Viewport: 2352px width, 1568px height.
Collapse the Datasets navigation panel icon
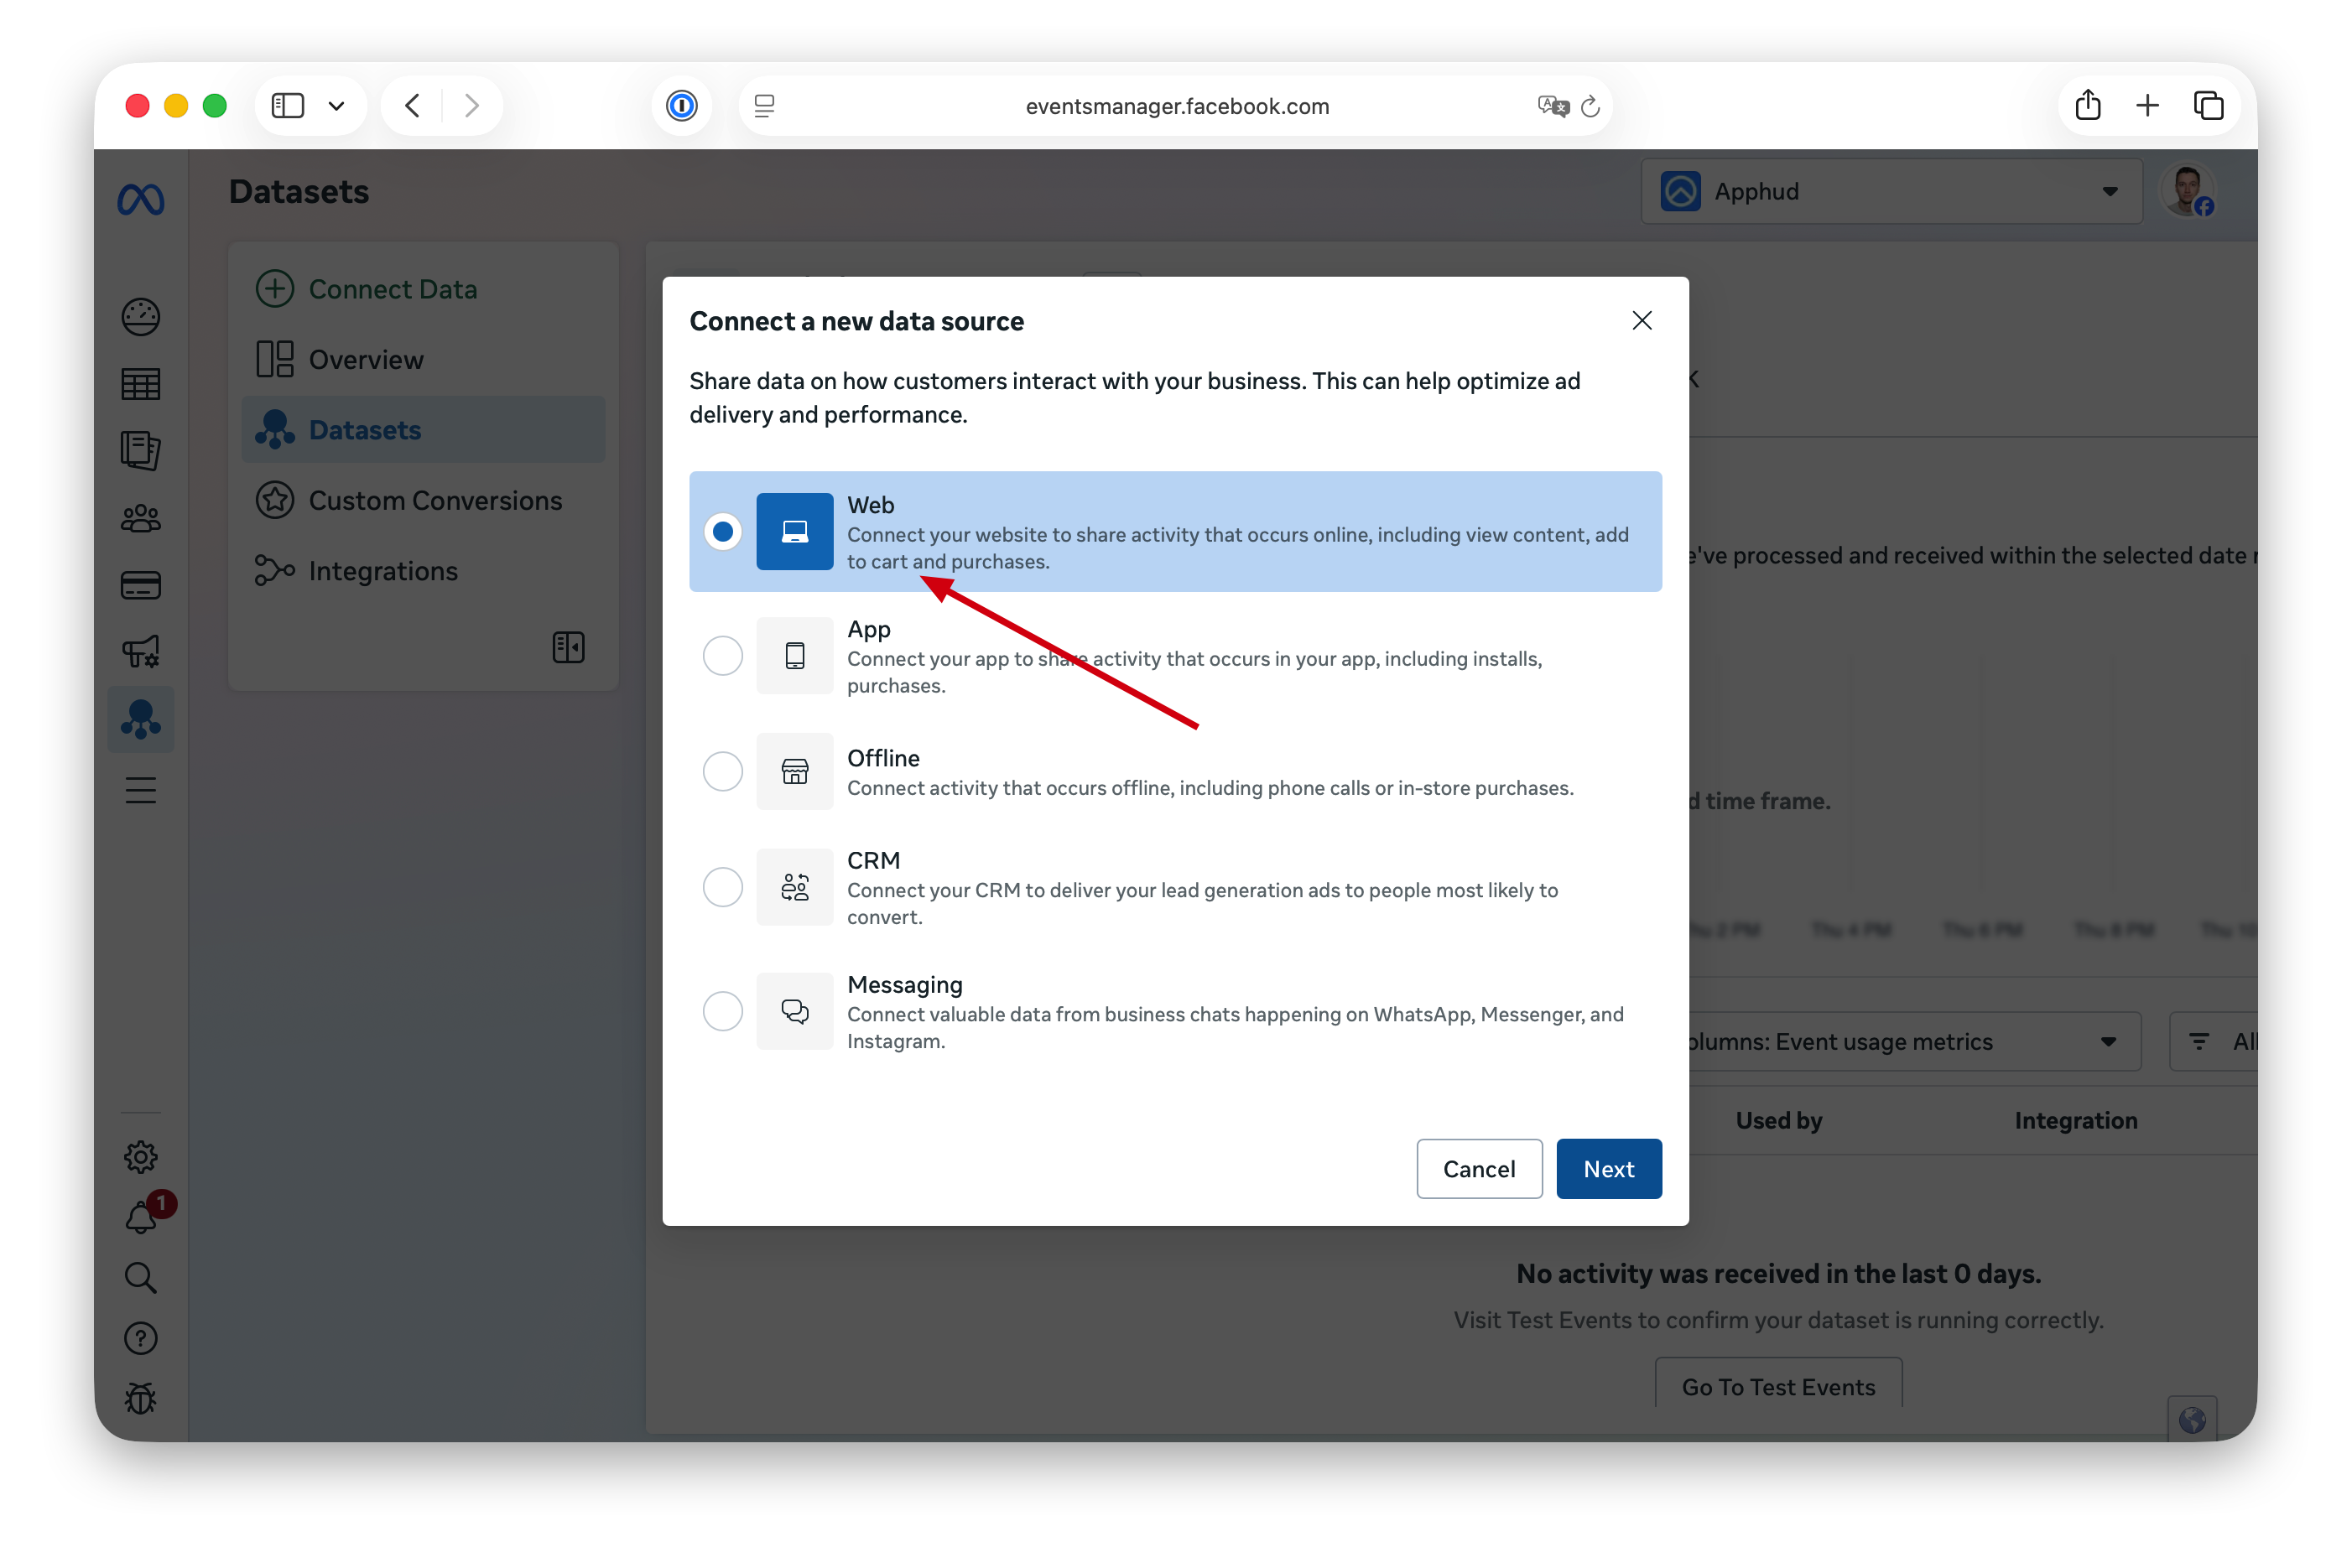point(568,647)
